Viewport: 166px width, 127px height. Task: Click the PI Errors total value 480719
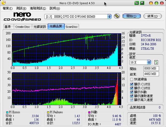(x=34, y=123)
